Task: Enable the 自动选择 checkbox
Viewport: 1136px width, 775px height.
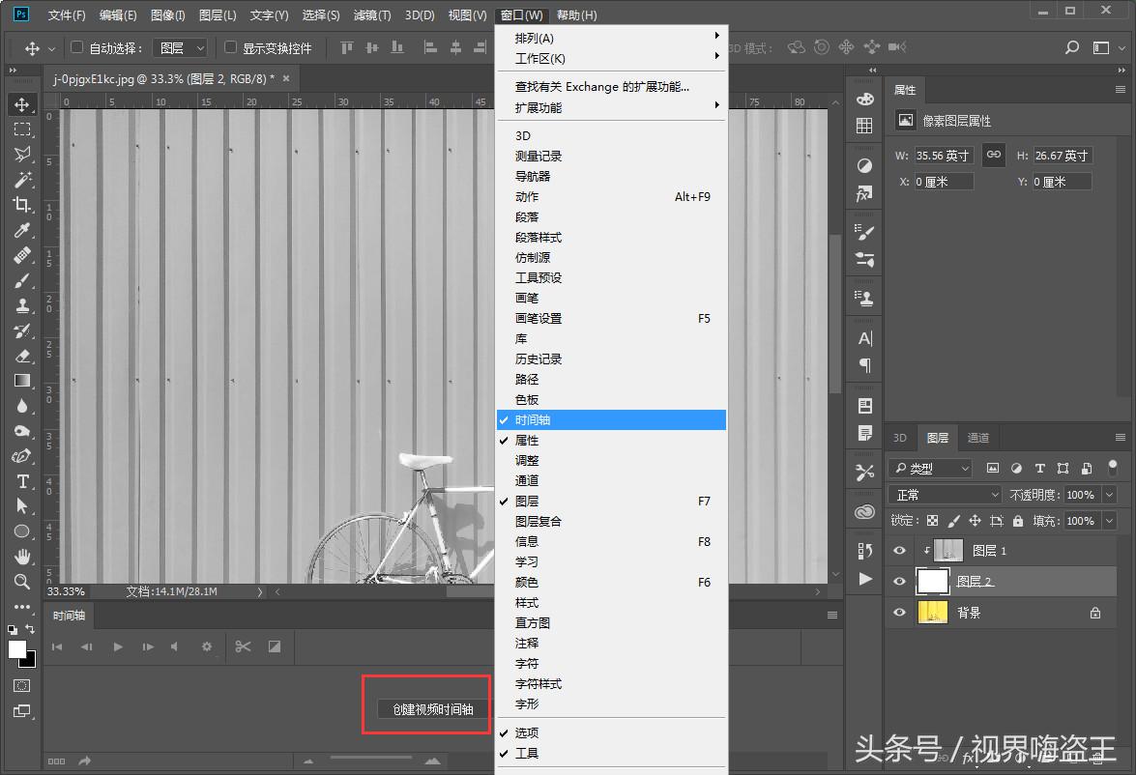Action: tap(74, 47)
